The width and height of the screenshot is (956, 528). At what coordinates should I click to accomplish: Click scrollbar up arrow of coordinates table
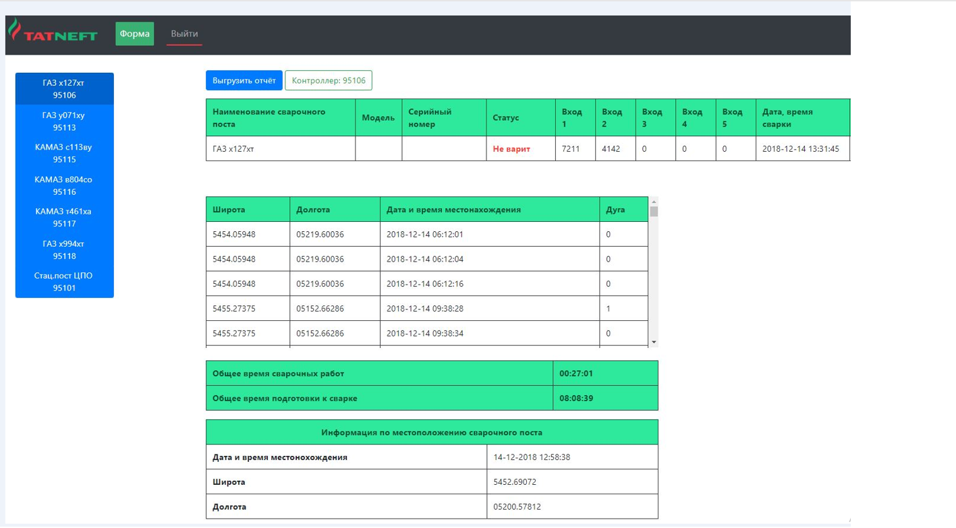(x=654, y=201)
